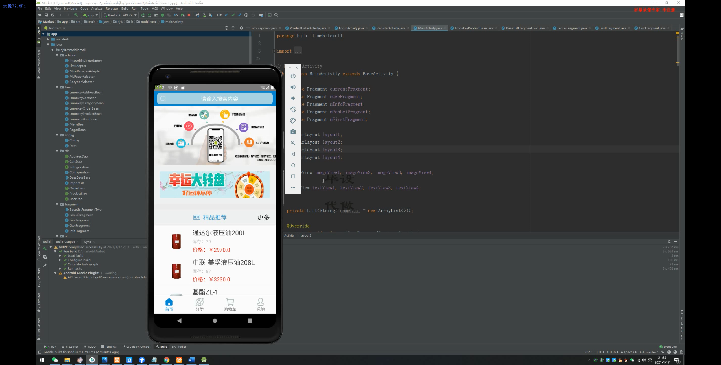Open the Logcat tool window
721x365 pixels.
click(70, 347)
